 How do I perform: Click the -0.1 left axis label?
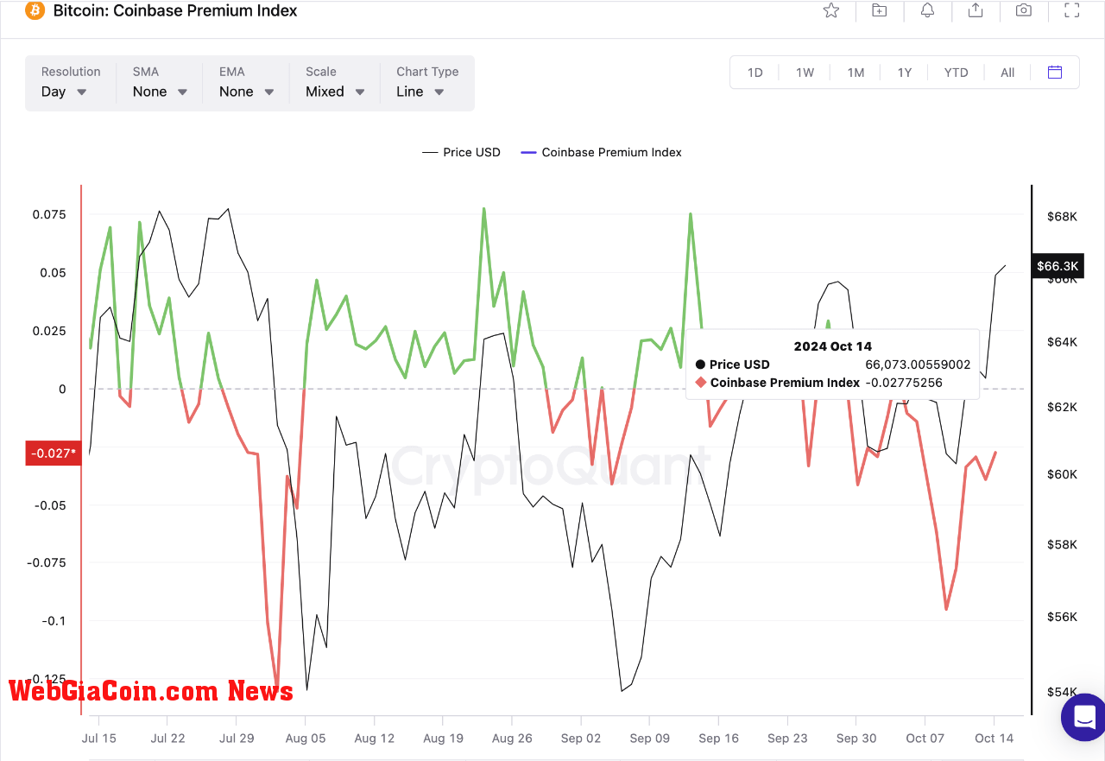point(53,620)
